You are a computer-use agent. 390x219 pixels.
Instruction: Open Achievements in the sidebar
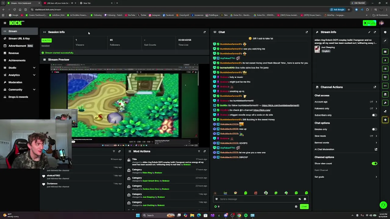[x=20, y=60]
